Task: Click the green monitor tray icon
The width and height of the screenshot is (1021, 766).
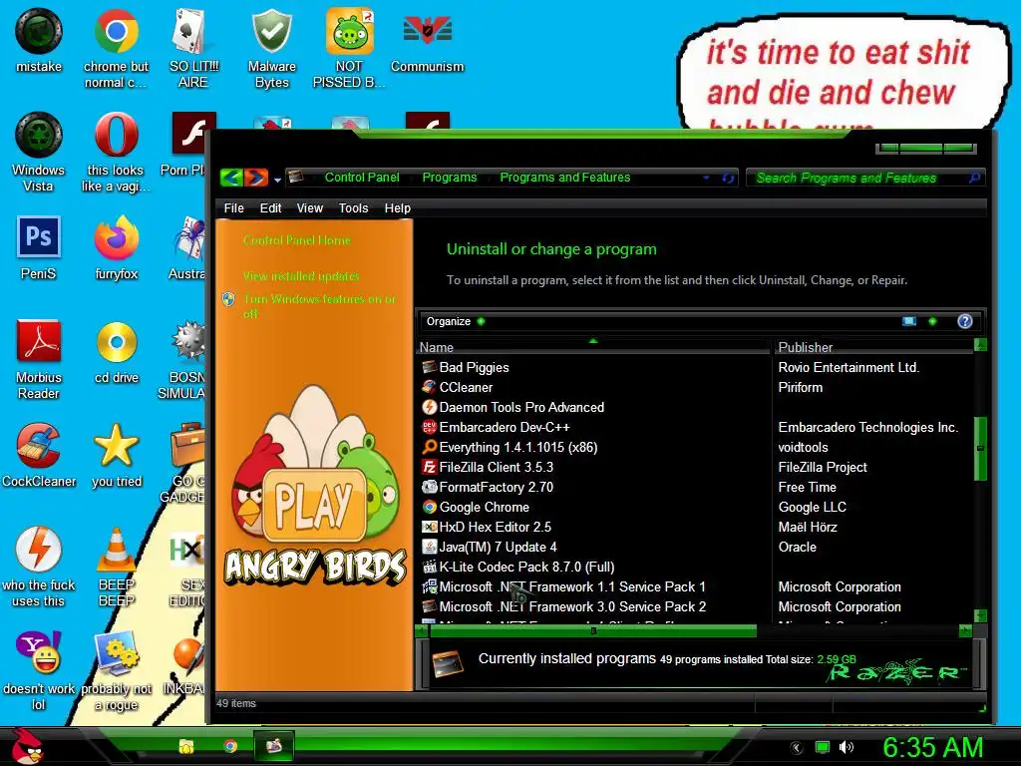Action: [823, 747]
